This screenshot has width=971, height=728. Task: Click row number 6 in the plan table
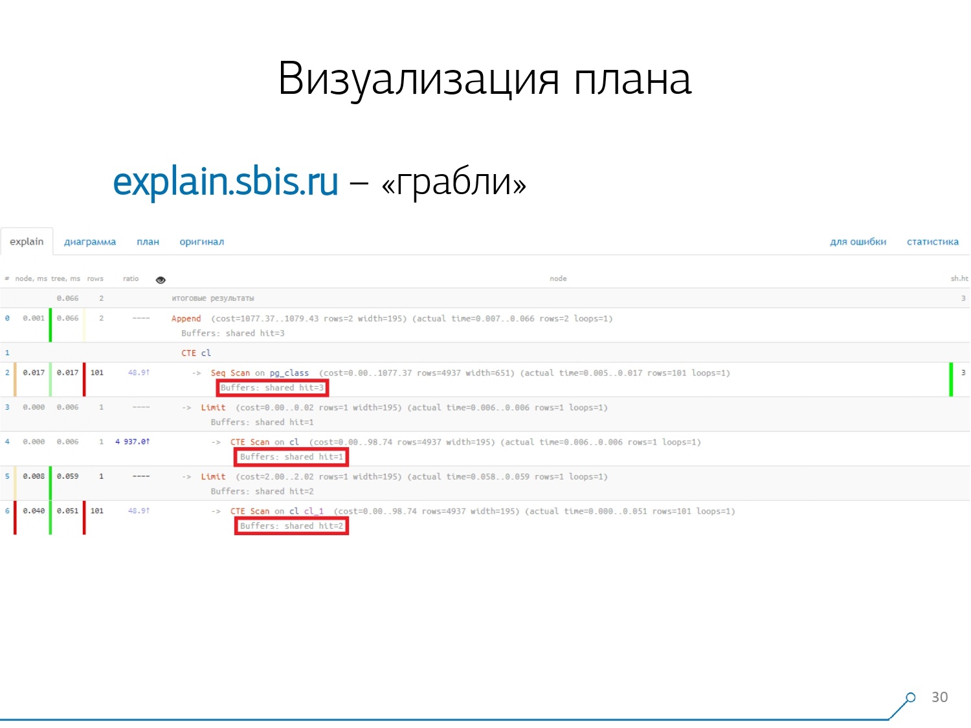click(7, 511)
